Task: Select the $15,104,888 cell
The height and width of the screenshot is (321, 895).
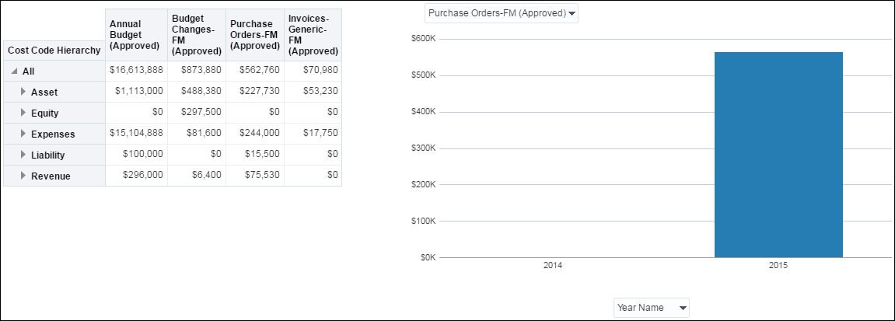Action: pyautogui.click(x=136, y=134)
